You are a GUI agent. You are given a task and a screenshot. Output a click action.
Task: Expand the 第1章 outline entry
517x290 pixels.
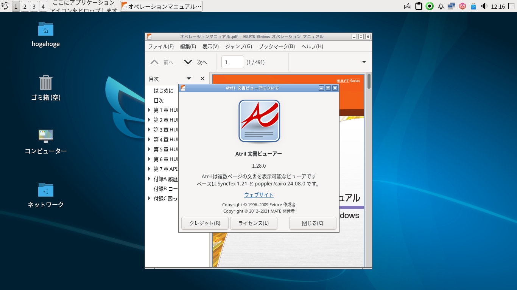[149, 110]
